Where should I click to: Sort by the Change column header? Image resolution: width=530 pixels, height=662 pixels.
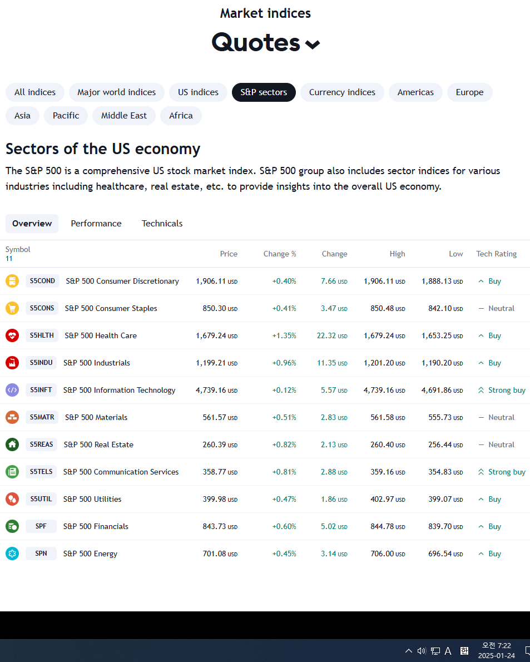(335, 254)
